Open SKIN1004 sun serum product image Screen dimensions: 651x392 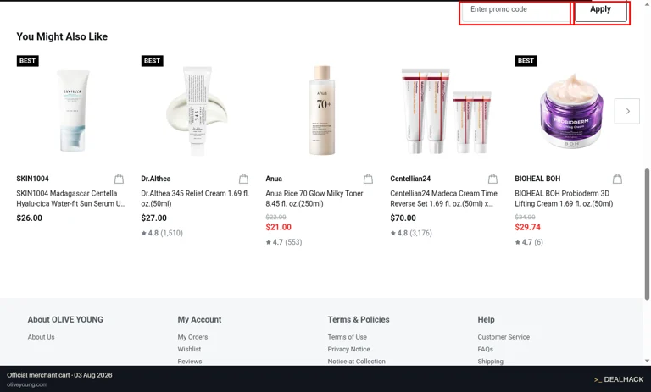[x=73, y=110]
